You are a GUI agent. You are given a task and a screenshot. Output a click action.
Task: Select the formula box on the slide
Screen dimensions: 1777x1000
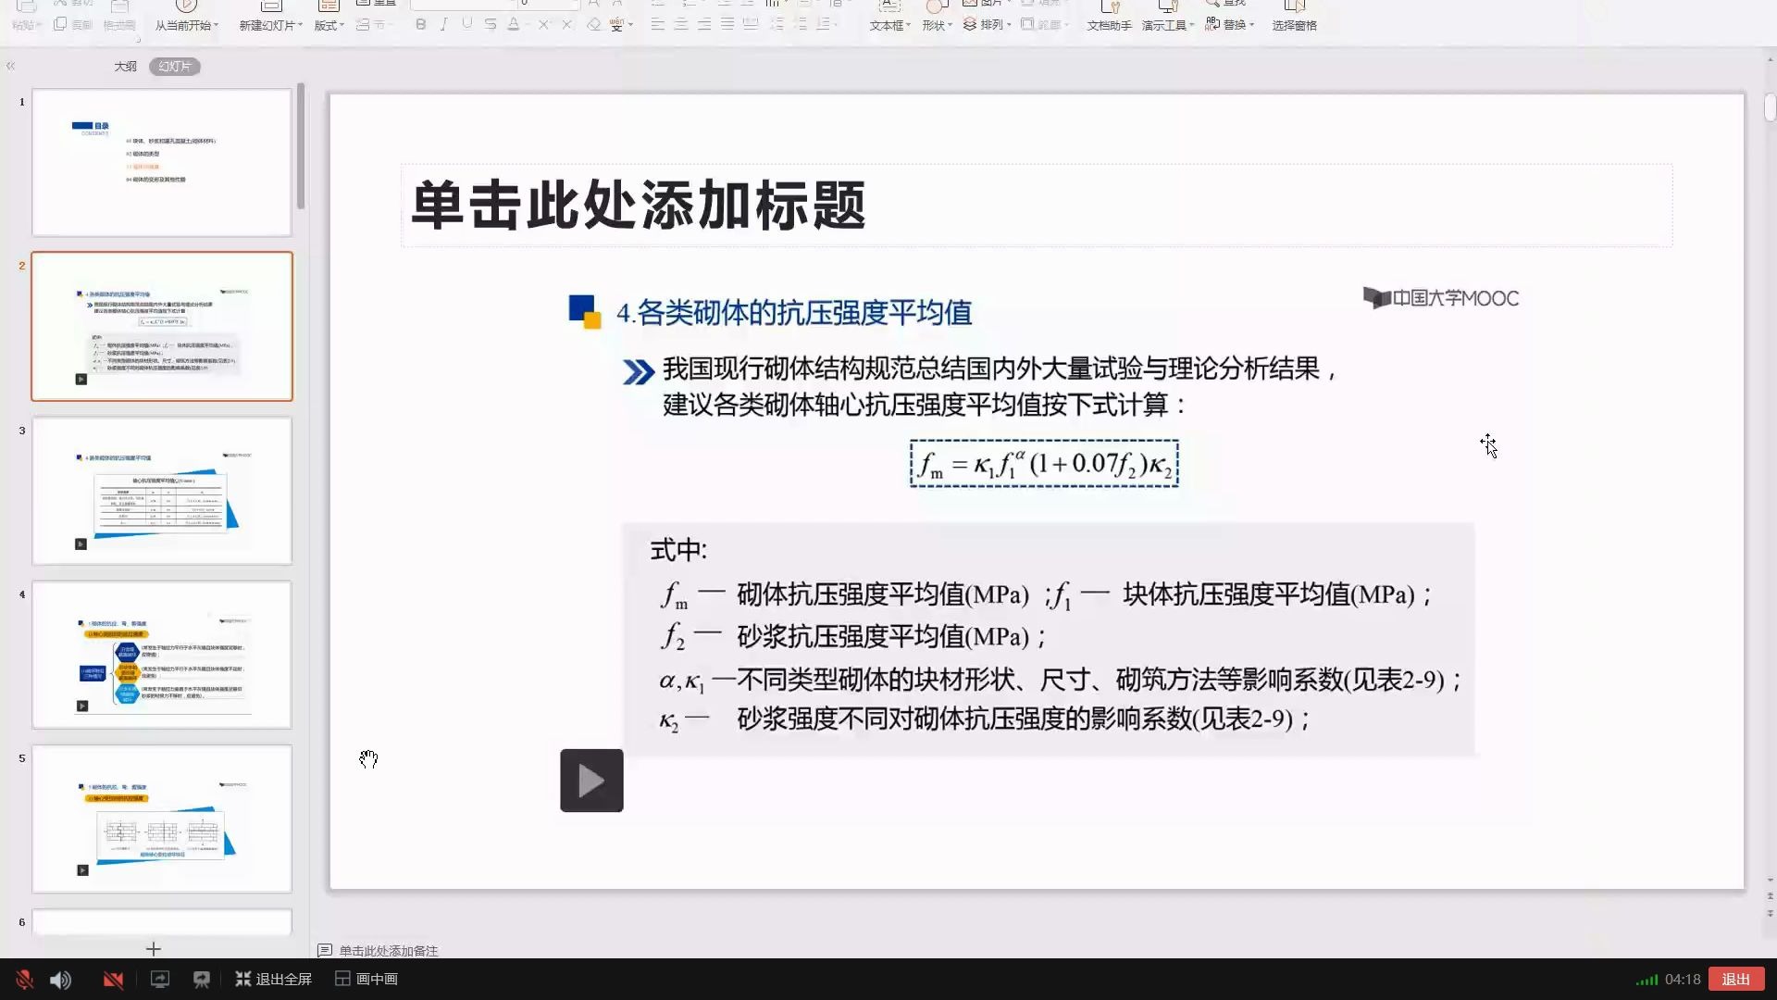tap(1044, 464)
